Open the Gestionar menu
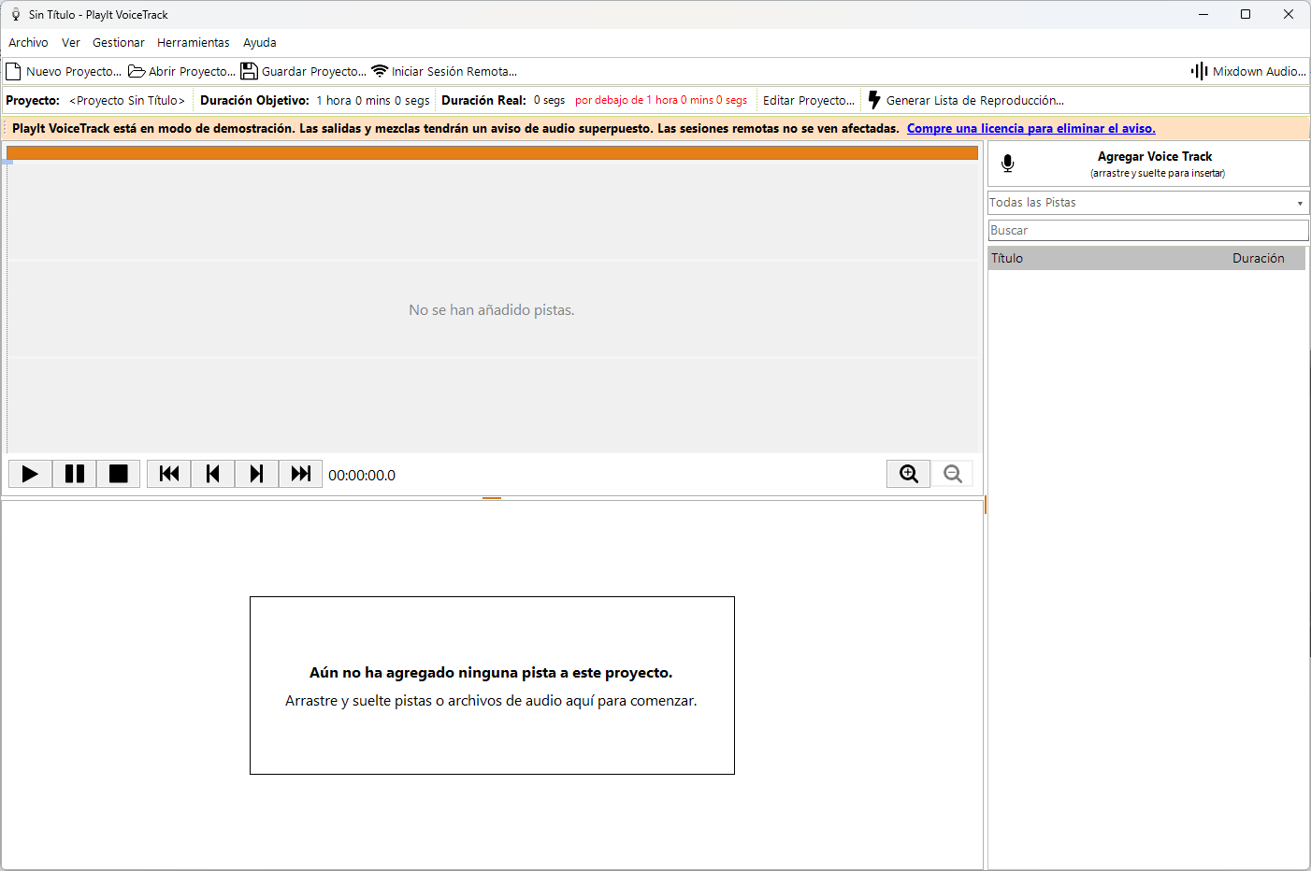Screen dimensions: 1311x871 click(x=119, y=43)
